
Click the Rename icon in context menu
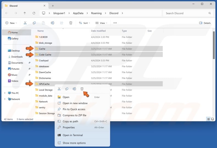tap(74, 89)
